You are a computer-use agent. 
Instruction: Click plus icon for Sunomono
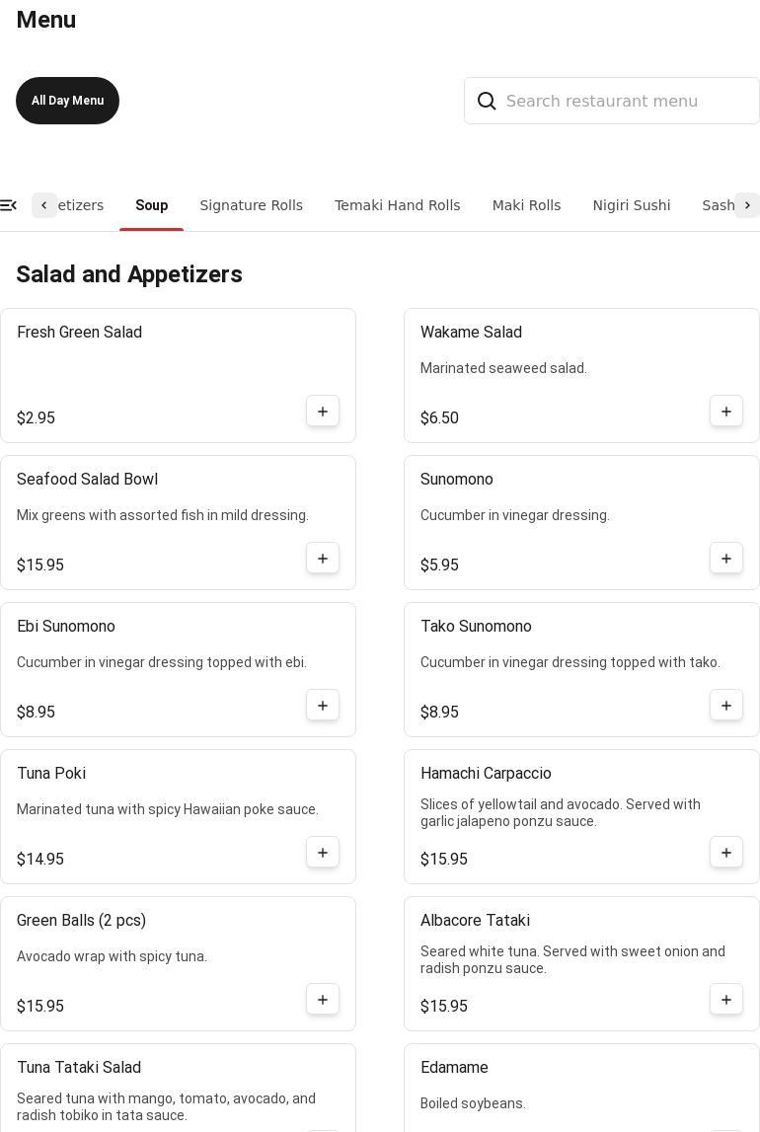726,559
